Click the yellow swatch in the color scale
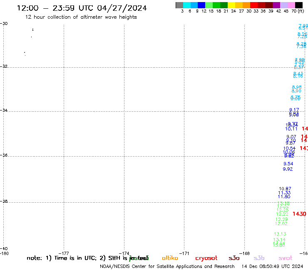 231,5
